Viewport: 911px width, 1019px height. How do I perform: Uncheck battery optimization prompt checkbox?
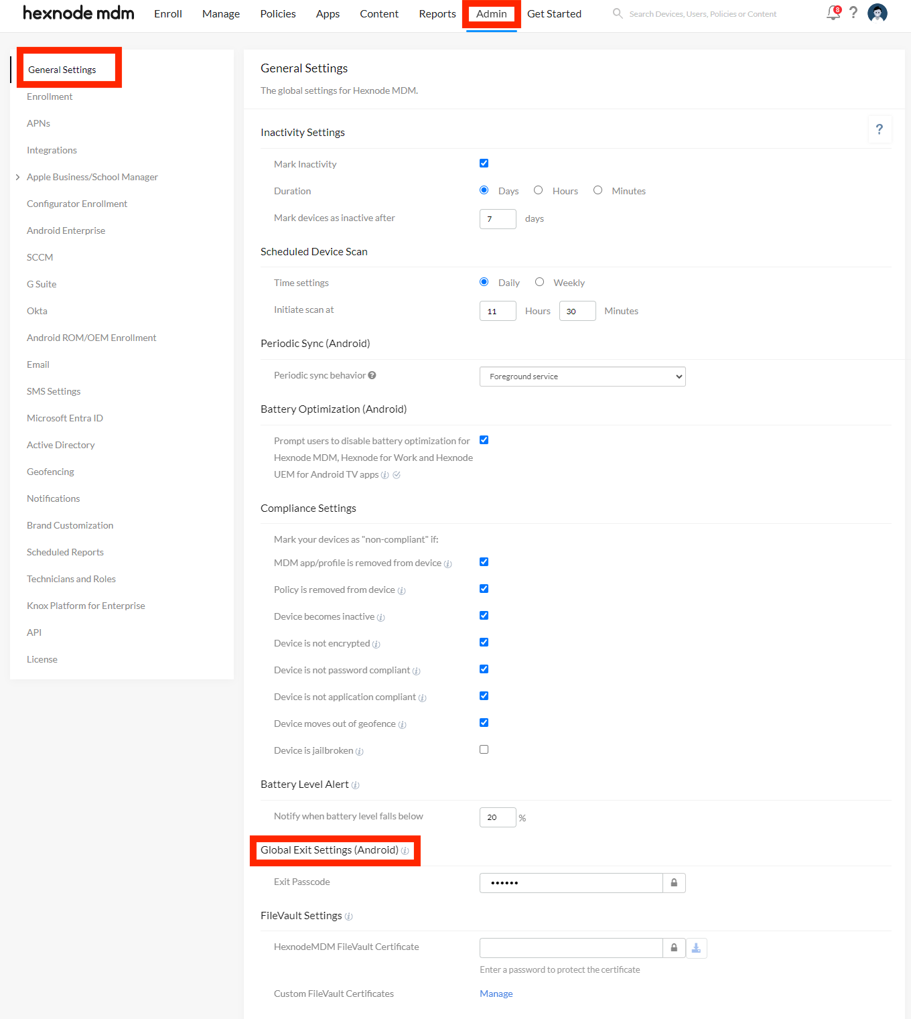[x=484, y=440]
